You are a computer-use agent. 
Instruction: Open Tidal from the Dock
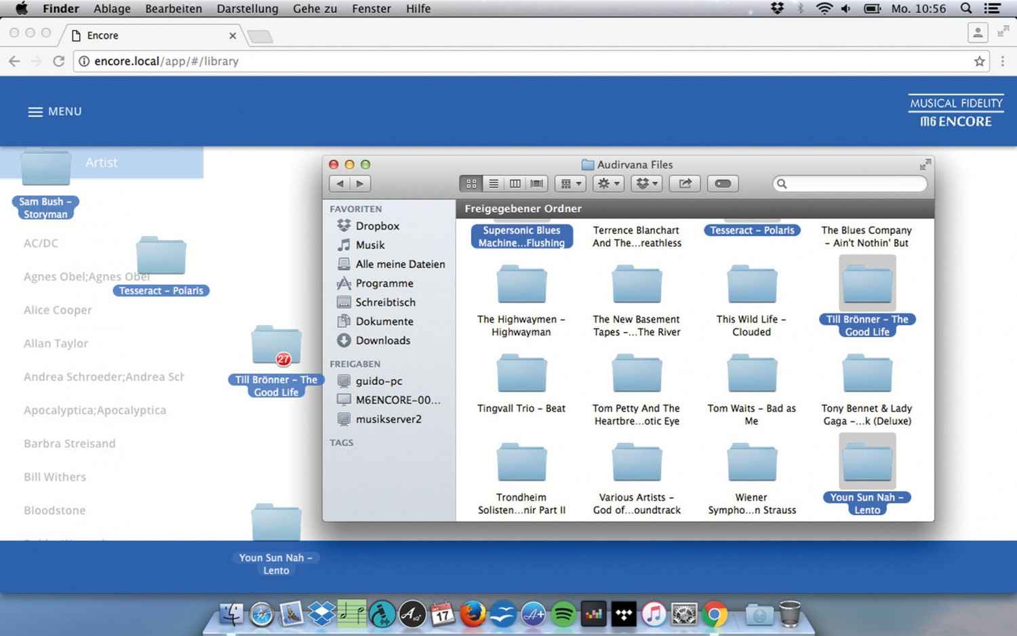624,614
